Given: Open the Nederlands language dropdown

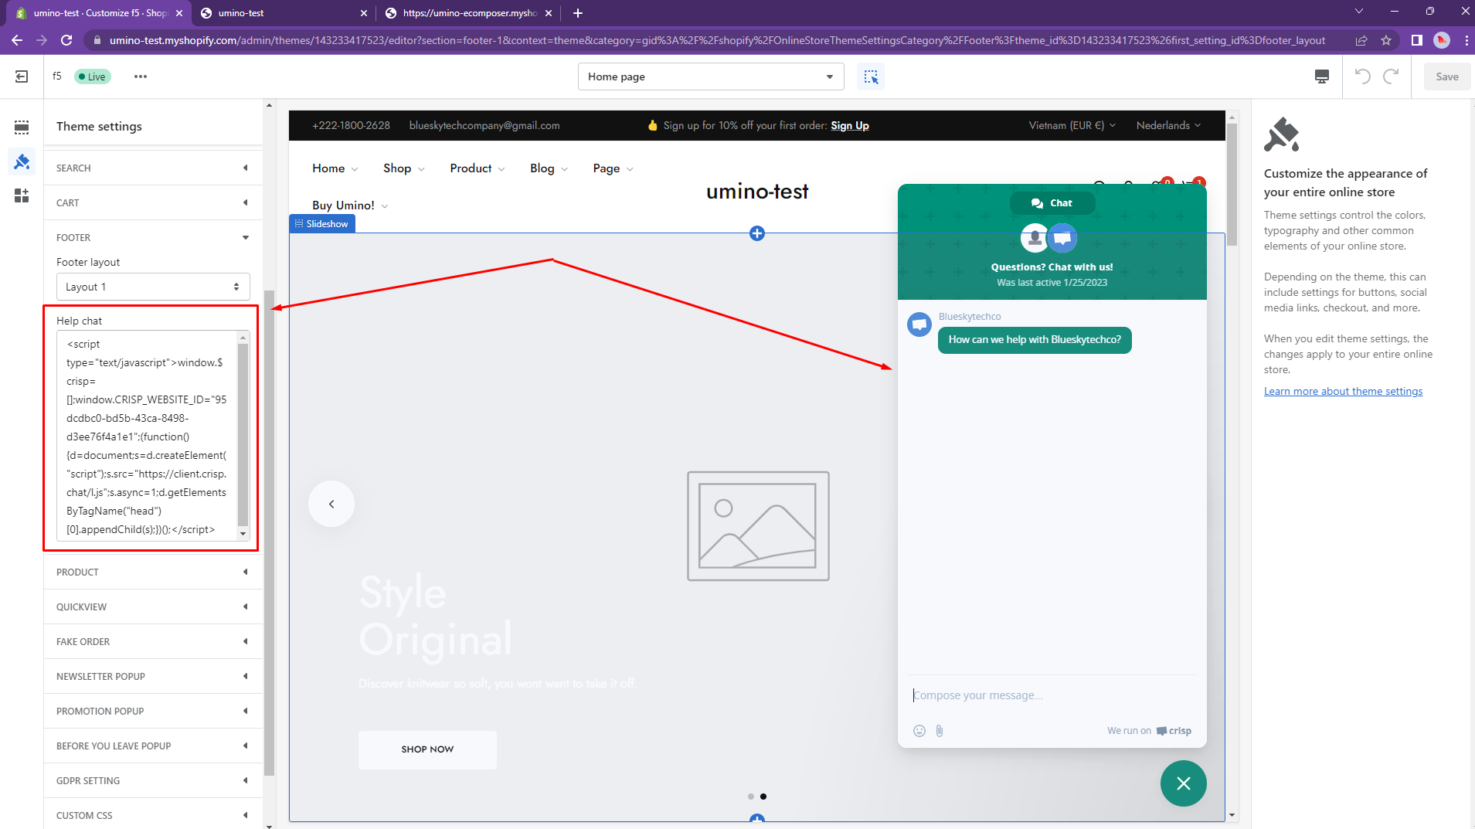Looking at the screenshot, I should coord(1168,125).
